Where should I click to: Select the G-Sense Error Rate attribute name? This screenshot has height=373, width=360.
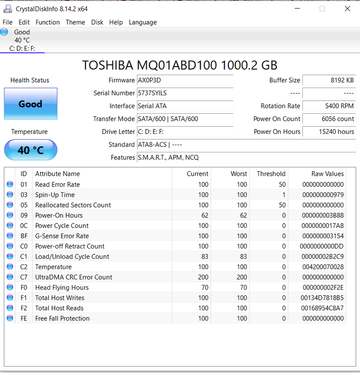[62, 236]
